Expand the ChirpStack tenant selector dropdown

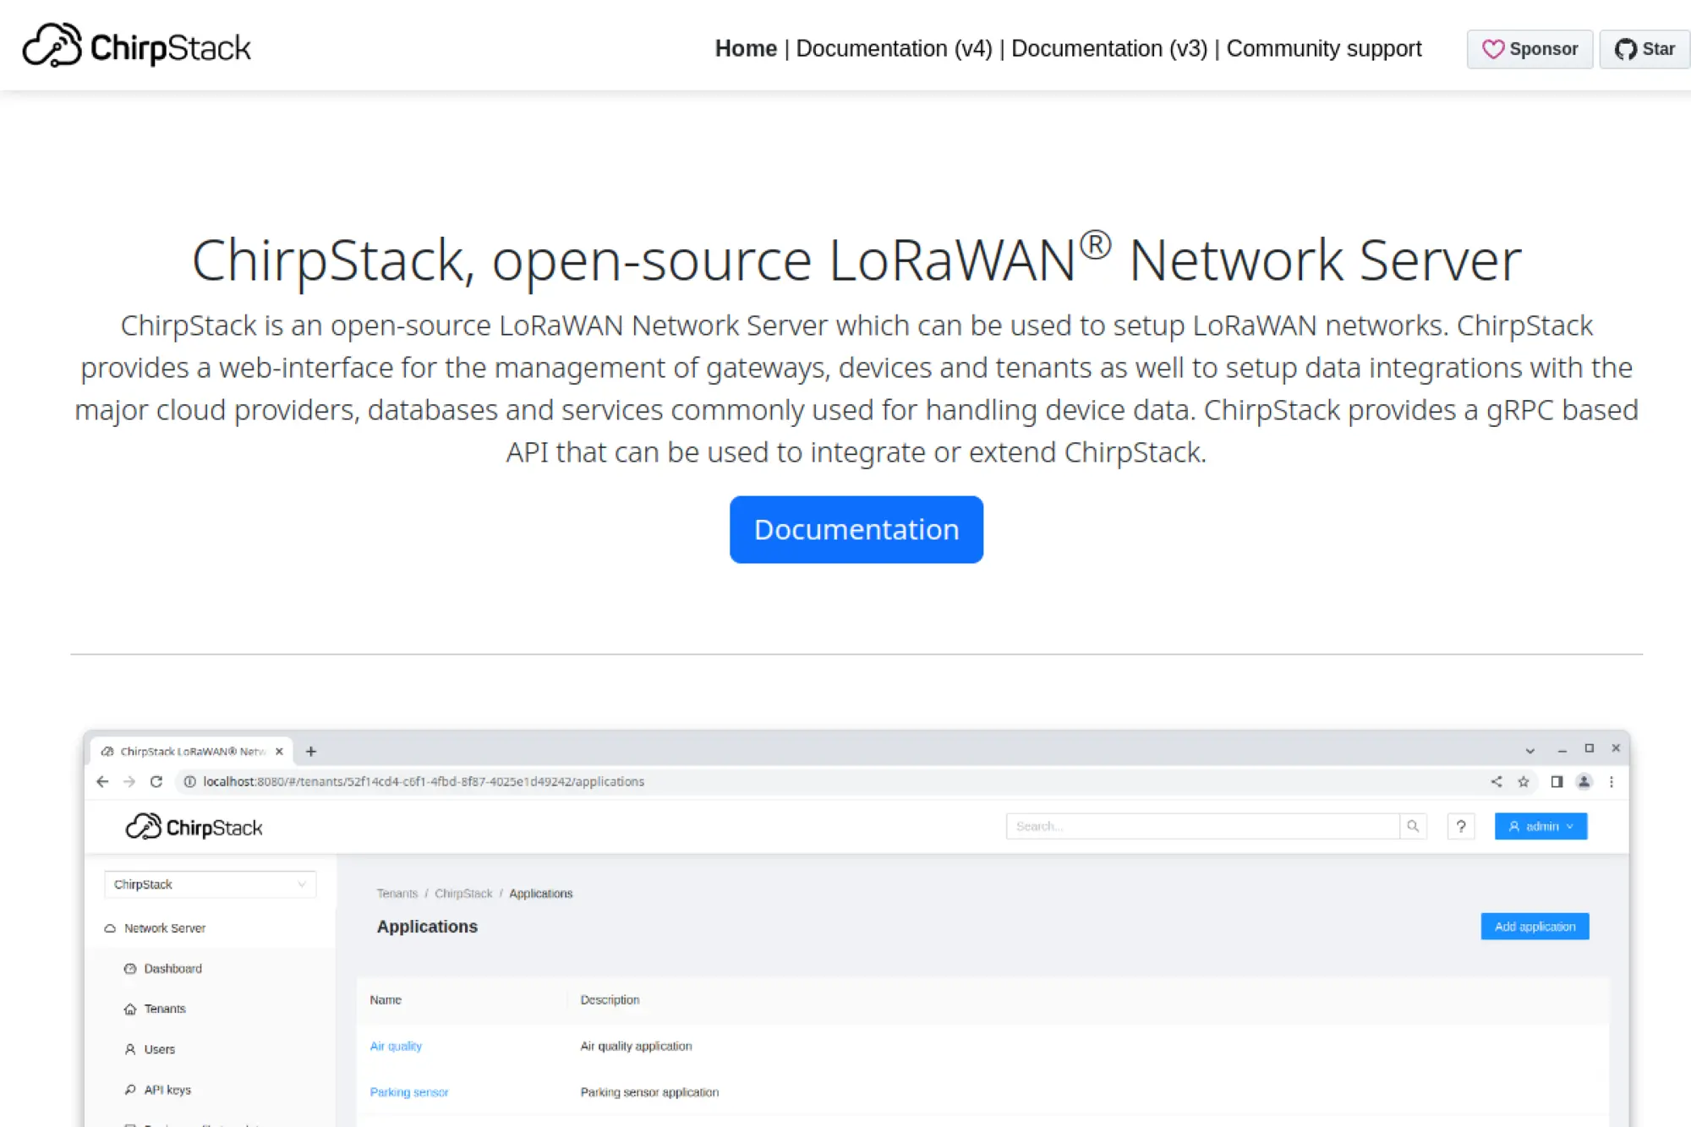point(210,884)
